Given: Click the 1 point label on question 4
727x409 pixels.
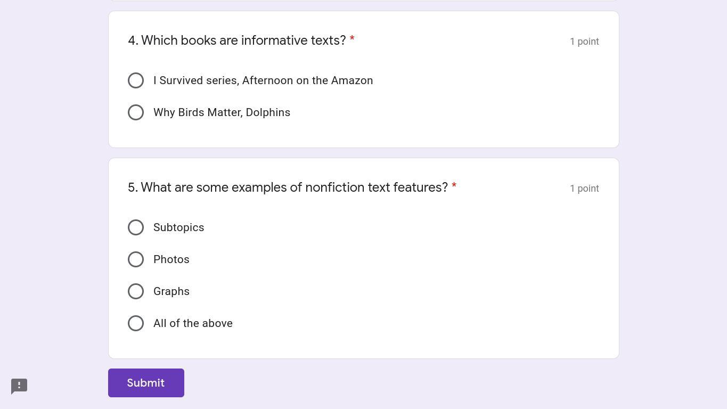Looking at the screenshot, I should (x=584, y=42).
